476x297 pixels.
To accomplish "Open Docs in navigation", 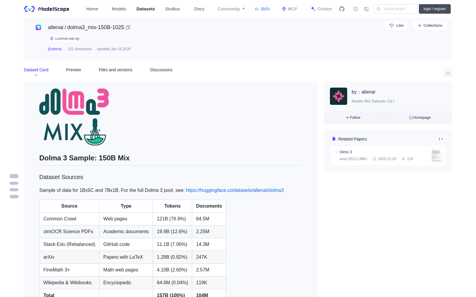I will (x=199, y=9).
